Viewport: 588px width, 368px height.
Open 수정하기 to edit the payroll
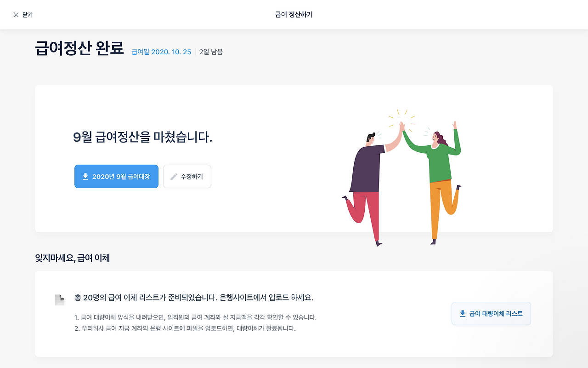pos(187,177)
